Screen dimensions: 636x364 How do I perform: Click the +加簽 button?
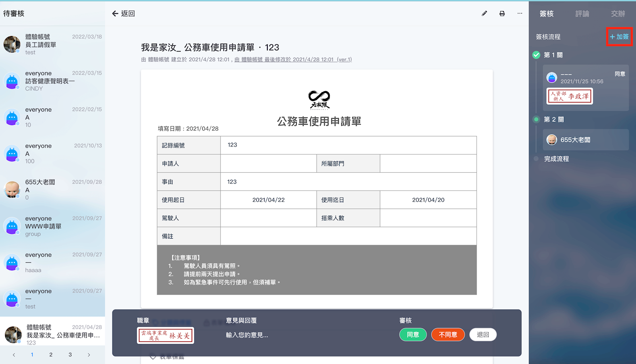[x=619, y=37]
